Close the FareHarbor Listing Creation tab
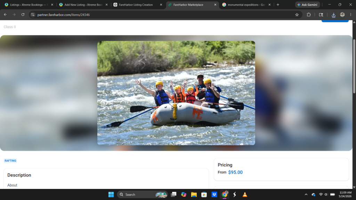 [x=161, y=5]
